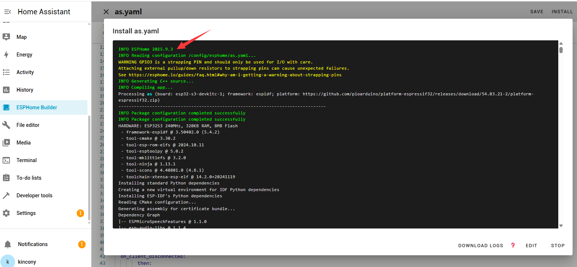The width and height of the screenshot is (577, 267).
Task: Click the To-do lists clipboard icon
Action: coord(6,178)
